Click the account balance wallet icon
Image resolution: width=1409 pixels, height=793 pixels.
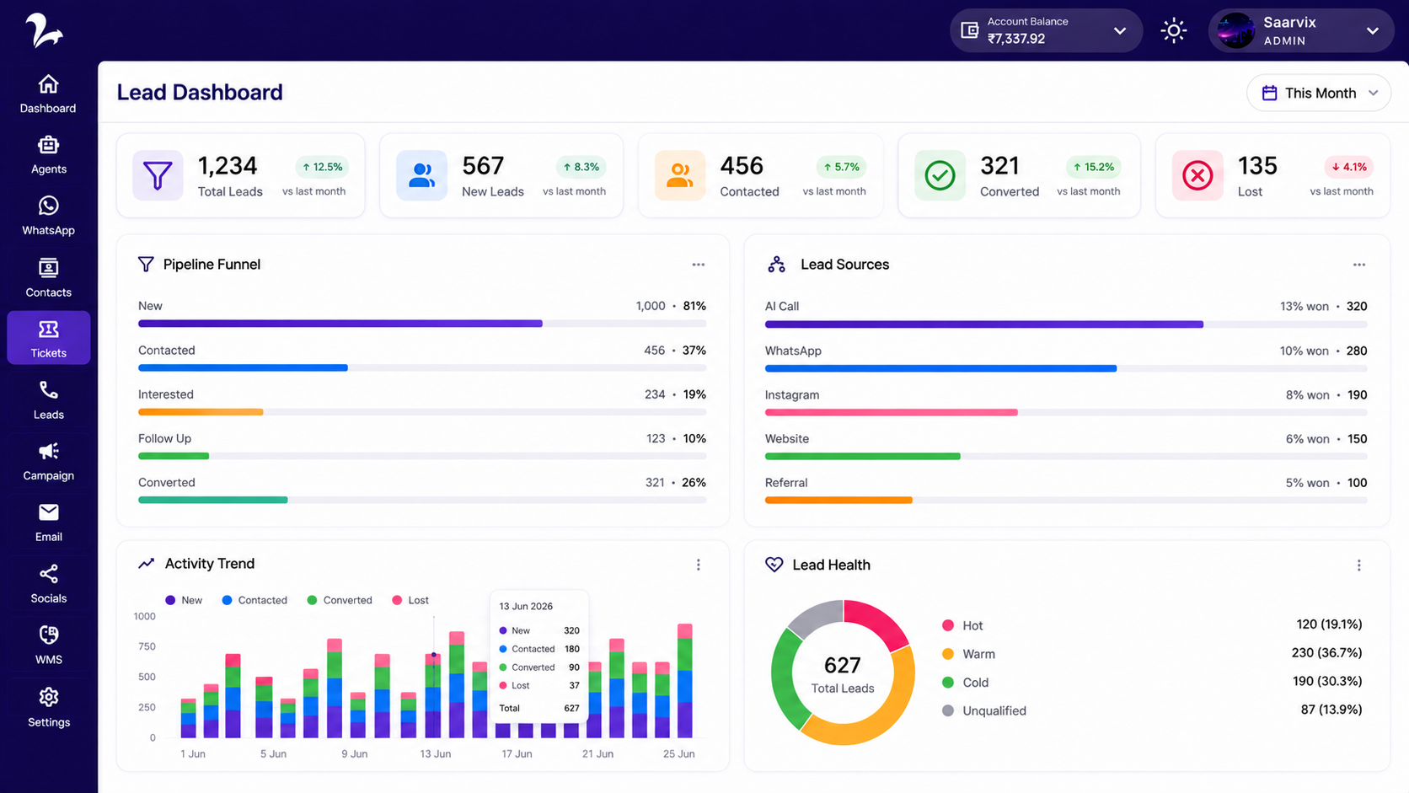point(970,30)
